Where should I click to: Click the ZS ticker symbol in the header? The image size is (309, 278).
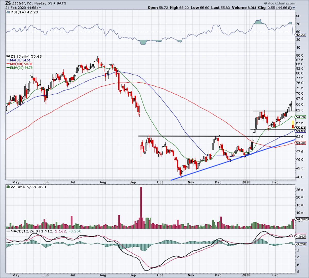[8, 3]
